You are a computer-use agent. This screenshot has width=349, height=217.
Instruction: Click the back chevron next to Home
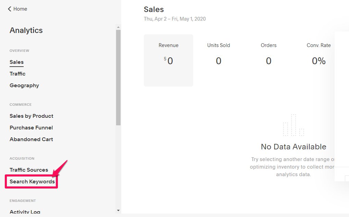point(10,9)
